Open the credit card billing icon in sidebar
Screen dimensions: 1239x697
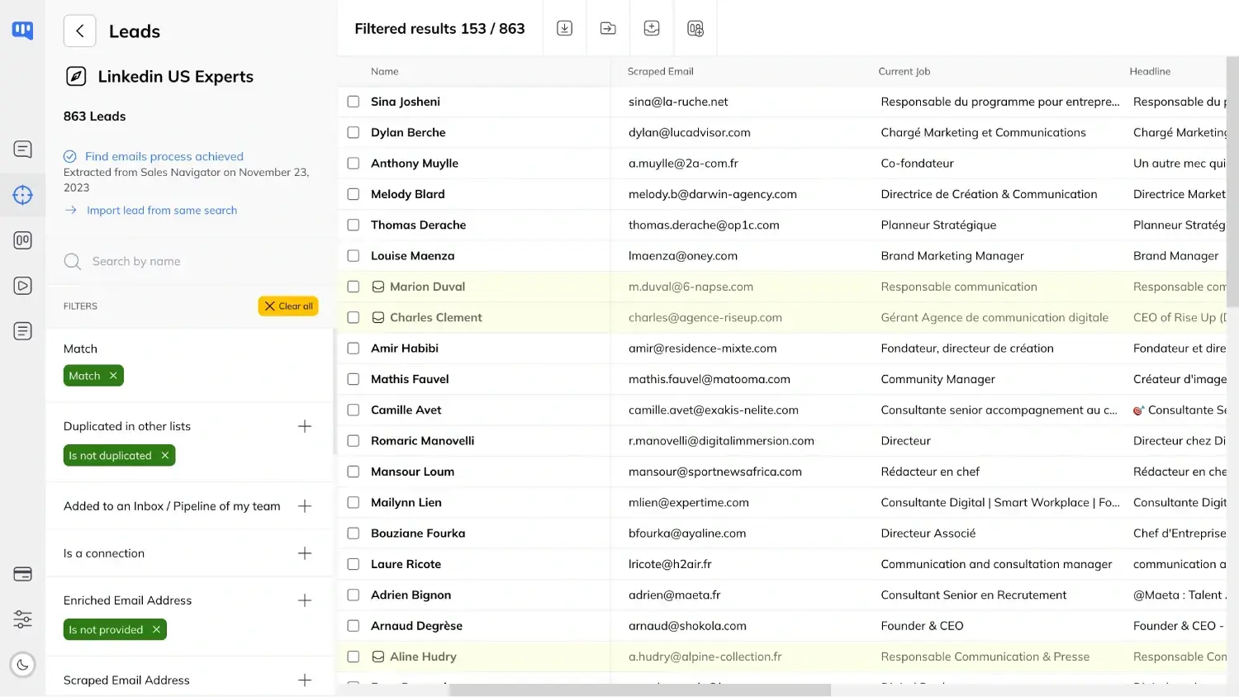click(23, 575)
